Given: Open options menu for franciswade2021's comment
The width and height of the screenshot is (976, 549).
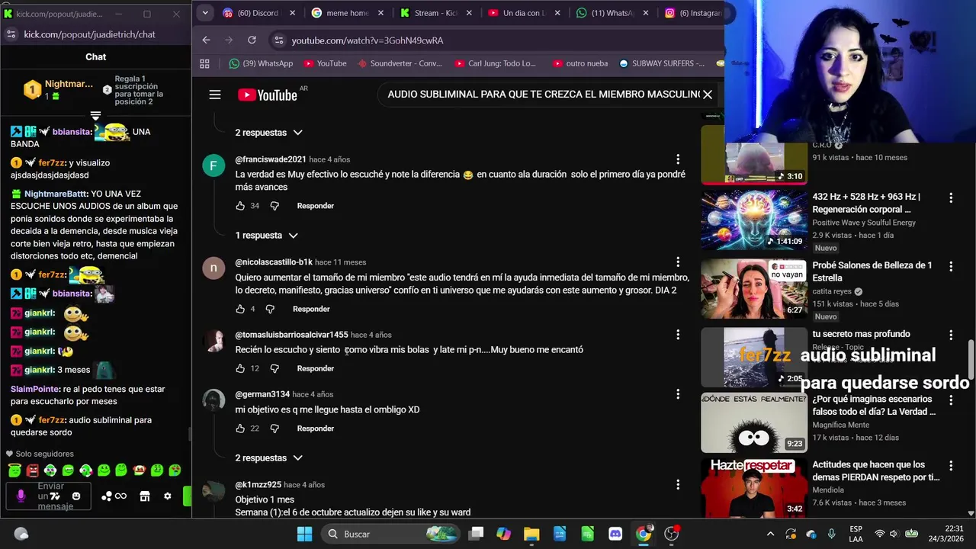Looking at the screenshot, I should pyautogui.click(x=678, y=159).
